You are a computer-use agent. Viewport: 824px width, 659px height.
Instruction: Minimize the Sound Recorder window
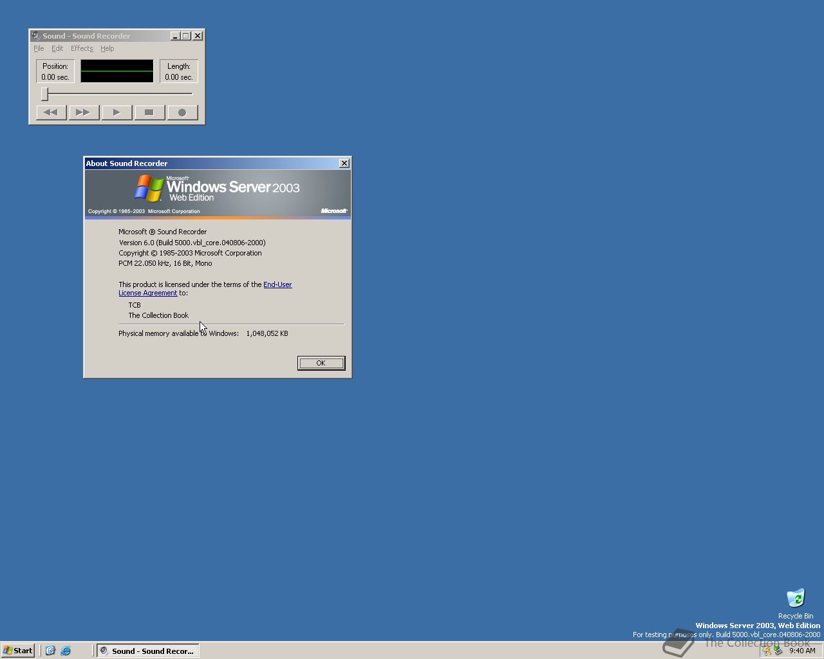point(175,36)
